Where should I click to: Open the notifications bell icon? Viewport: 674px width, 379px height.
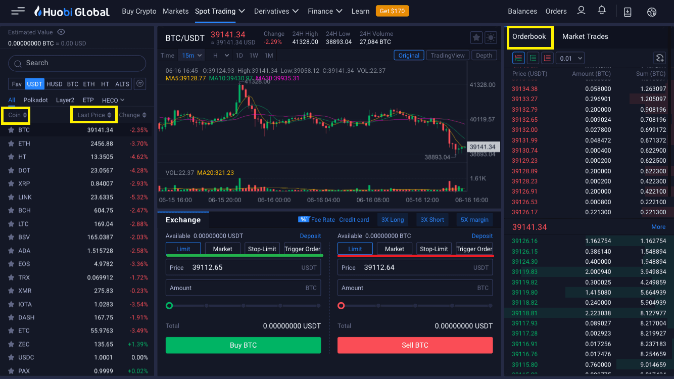coord(602,11)
